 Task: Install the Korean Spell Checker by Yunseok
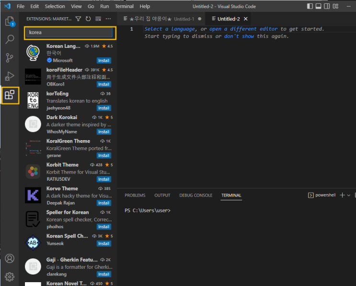(104, 243)
